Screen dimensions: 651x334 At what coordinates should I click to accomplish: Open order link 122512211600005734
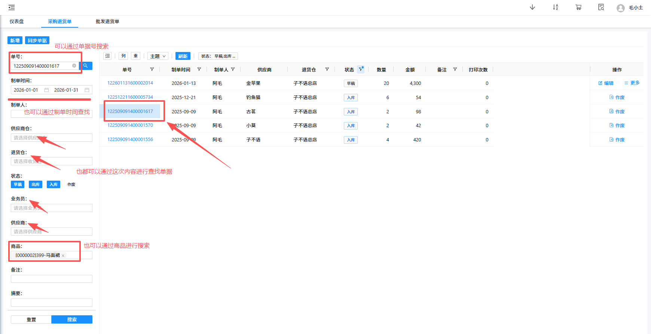(x=130, y=97)
